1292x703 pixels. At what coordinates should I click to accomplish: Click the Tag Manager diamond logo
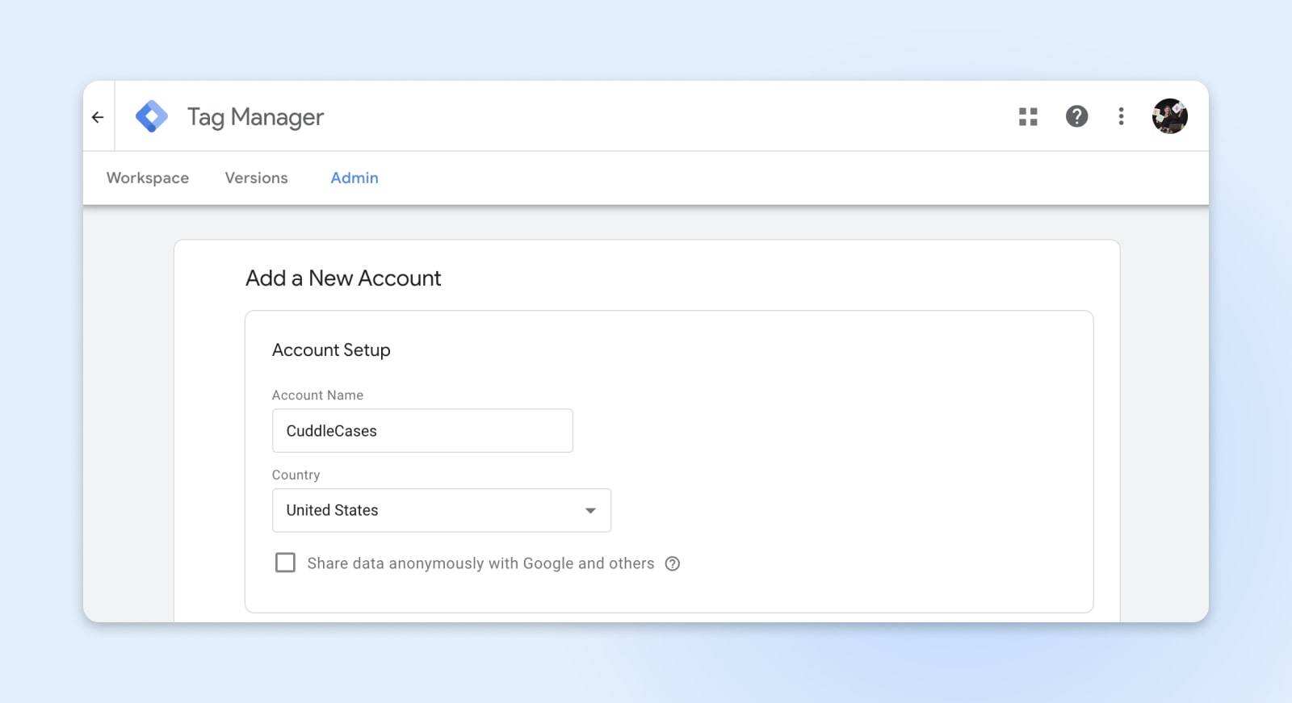click(152, 116)
